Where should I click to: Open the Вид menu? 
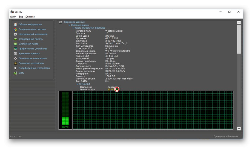coord(21,17)
